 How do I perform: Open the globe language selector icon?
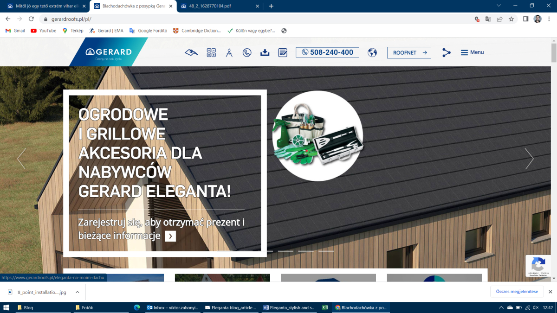pos(372,52)
